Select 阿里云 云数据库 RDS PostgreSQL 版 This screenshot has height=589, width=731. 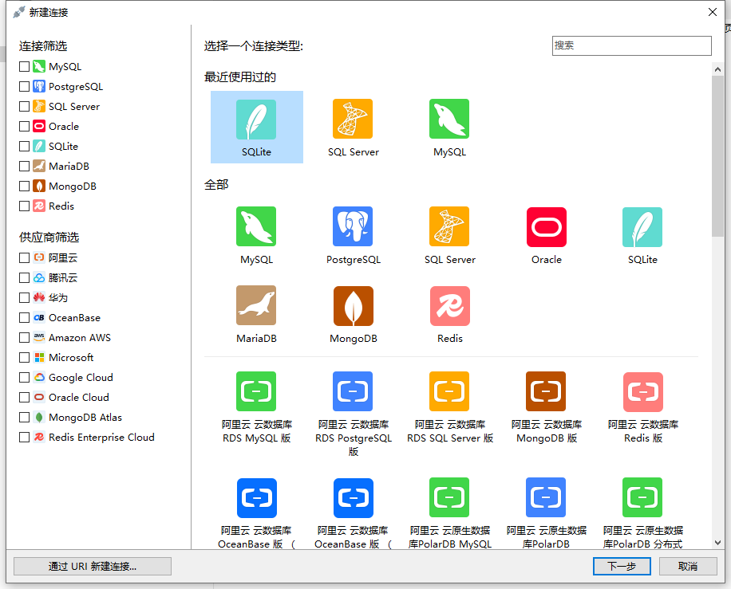(354, 414)
